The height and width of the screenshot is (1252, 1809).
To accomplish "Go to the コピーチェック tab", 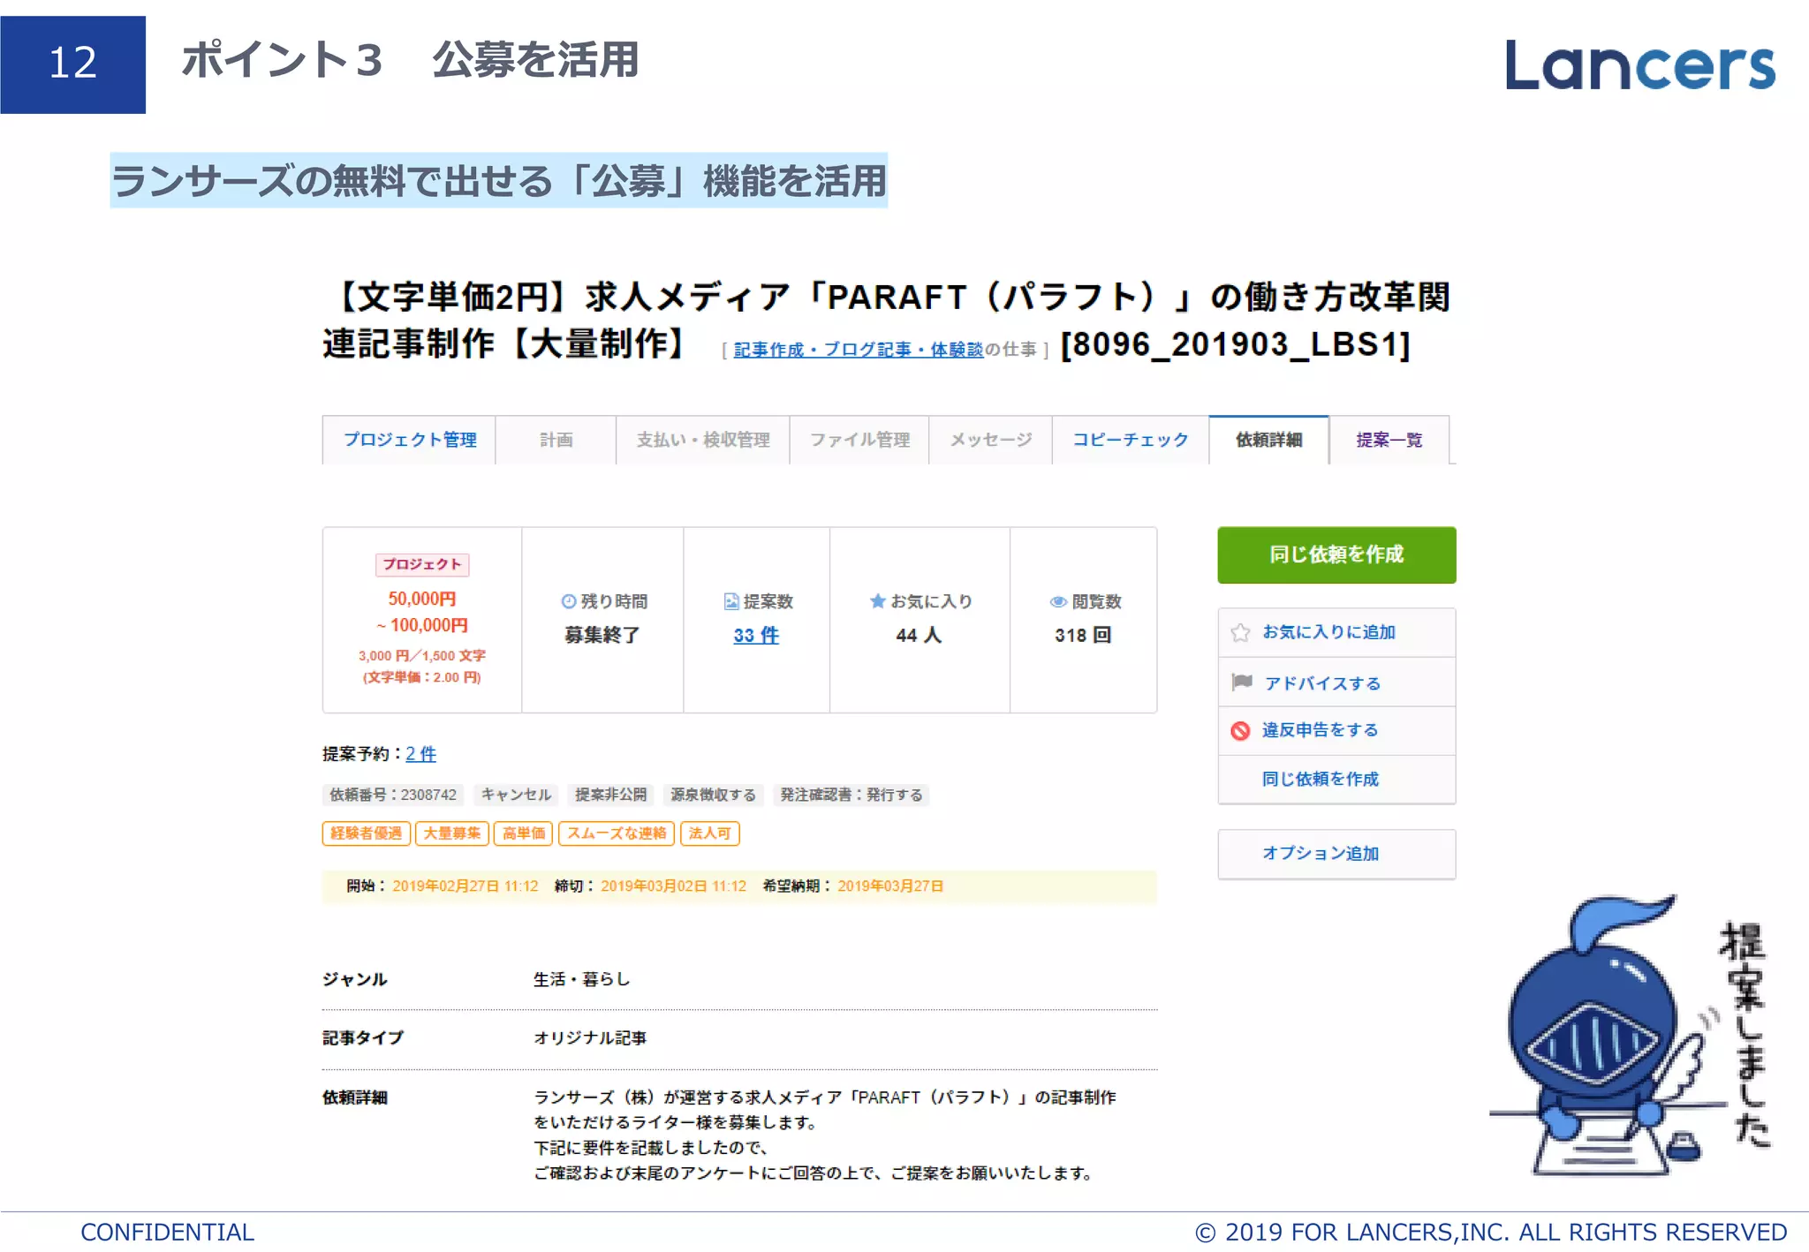I will tap(1131, 440).
